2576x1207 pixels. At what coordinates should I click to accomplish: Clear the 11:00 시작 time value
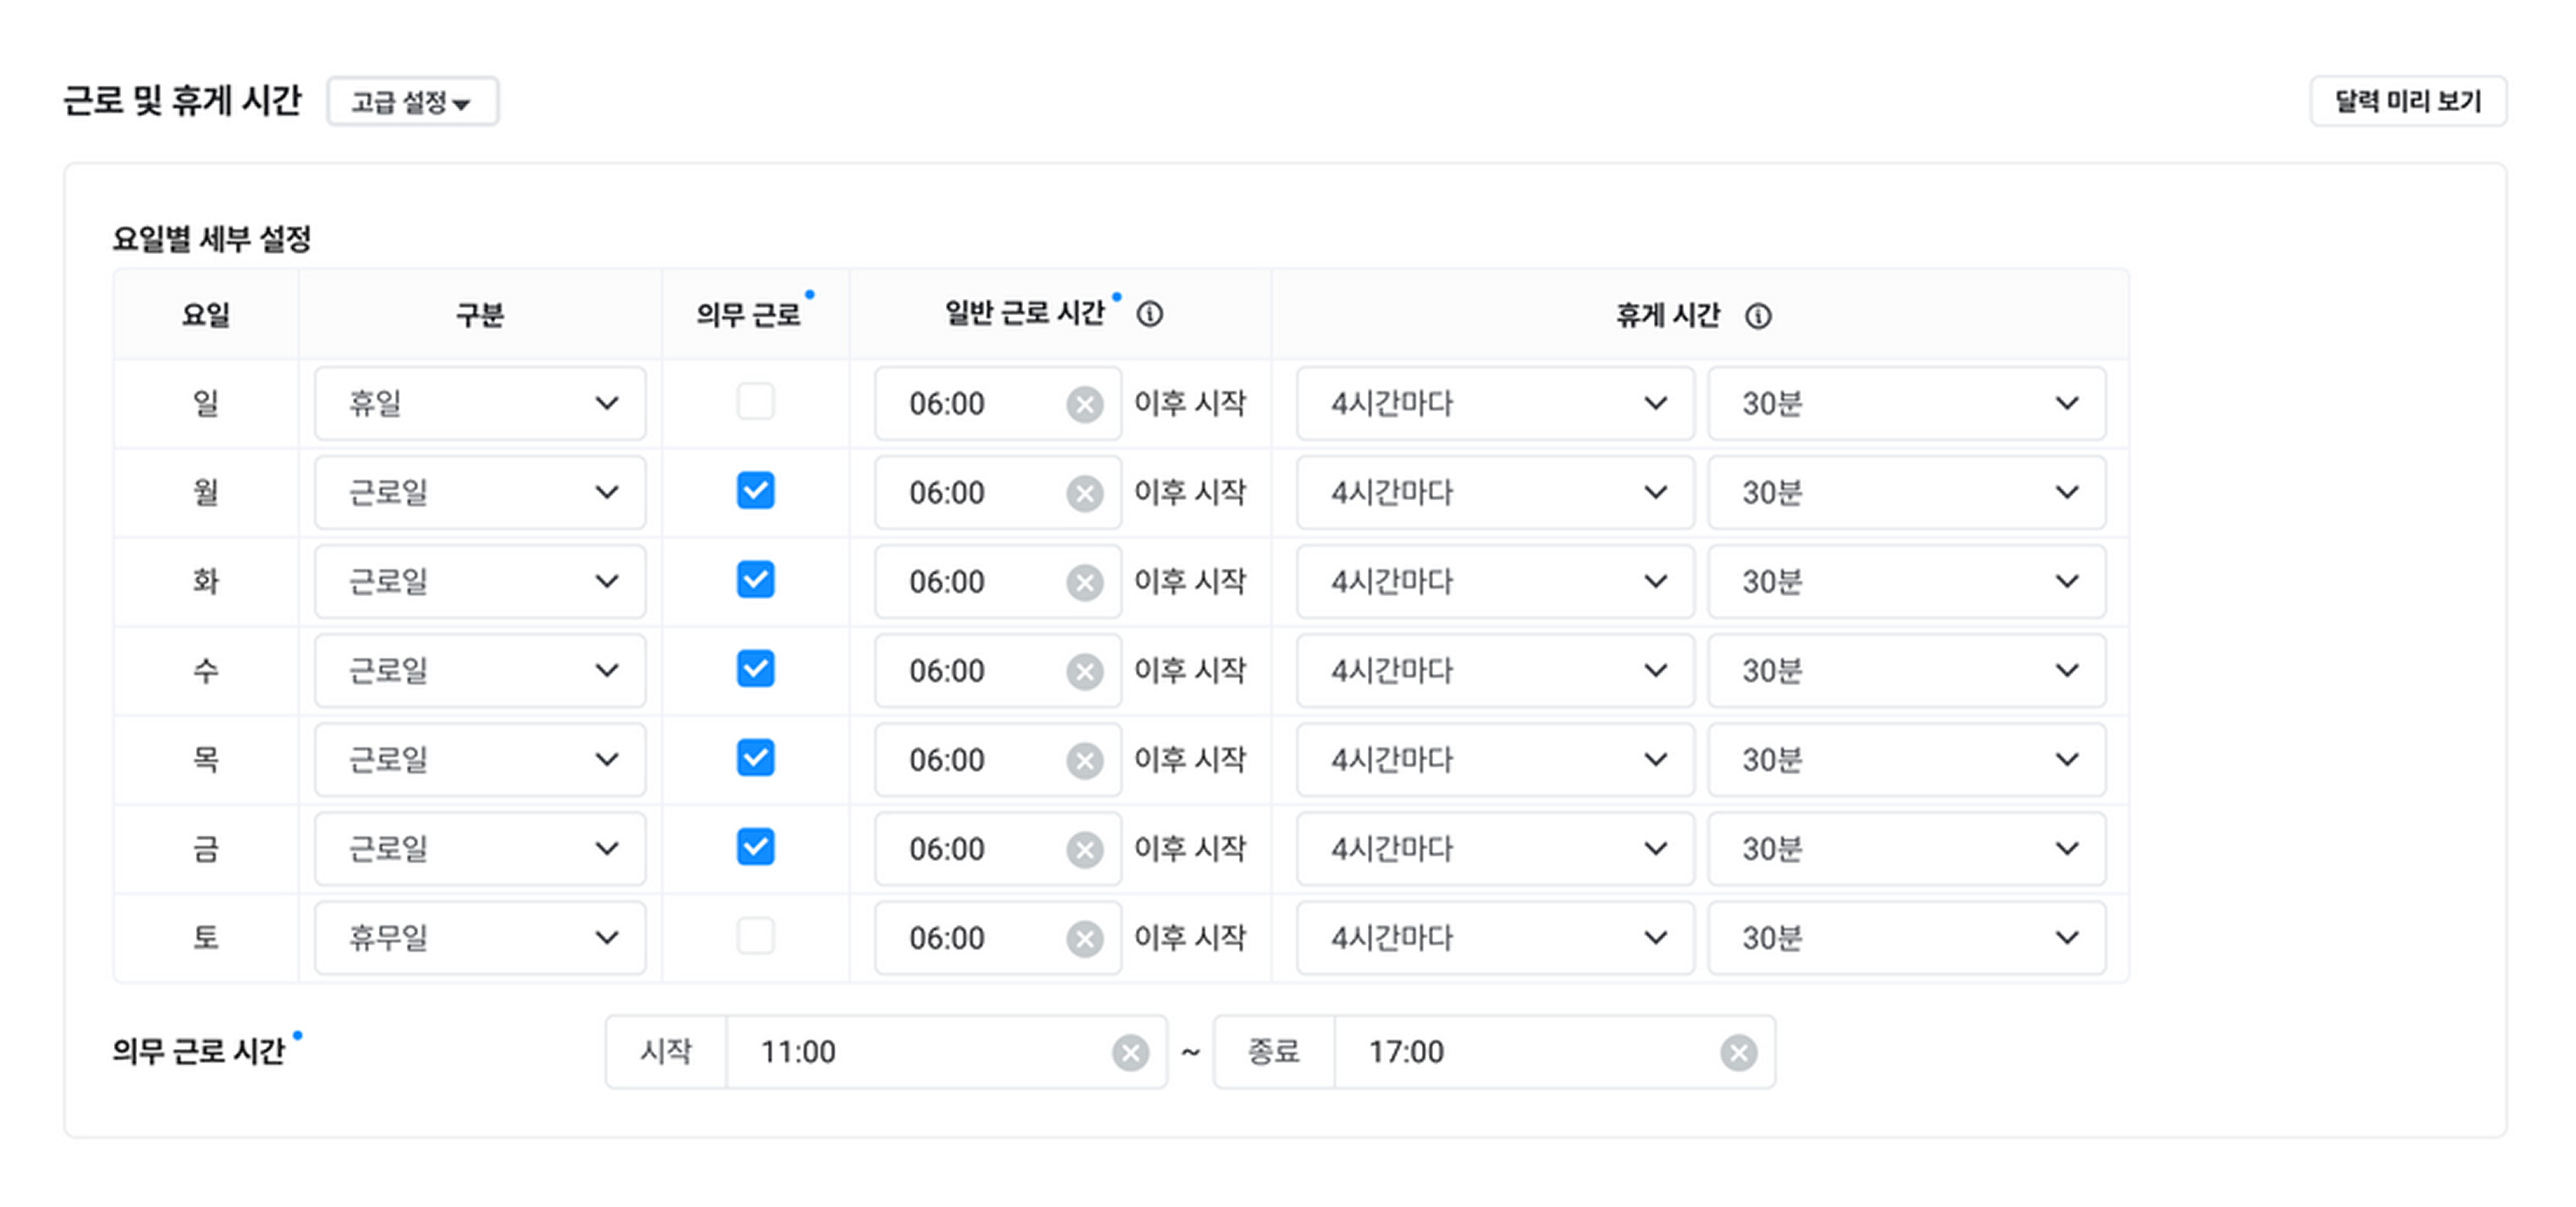pos(1130,1052)
